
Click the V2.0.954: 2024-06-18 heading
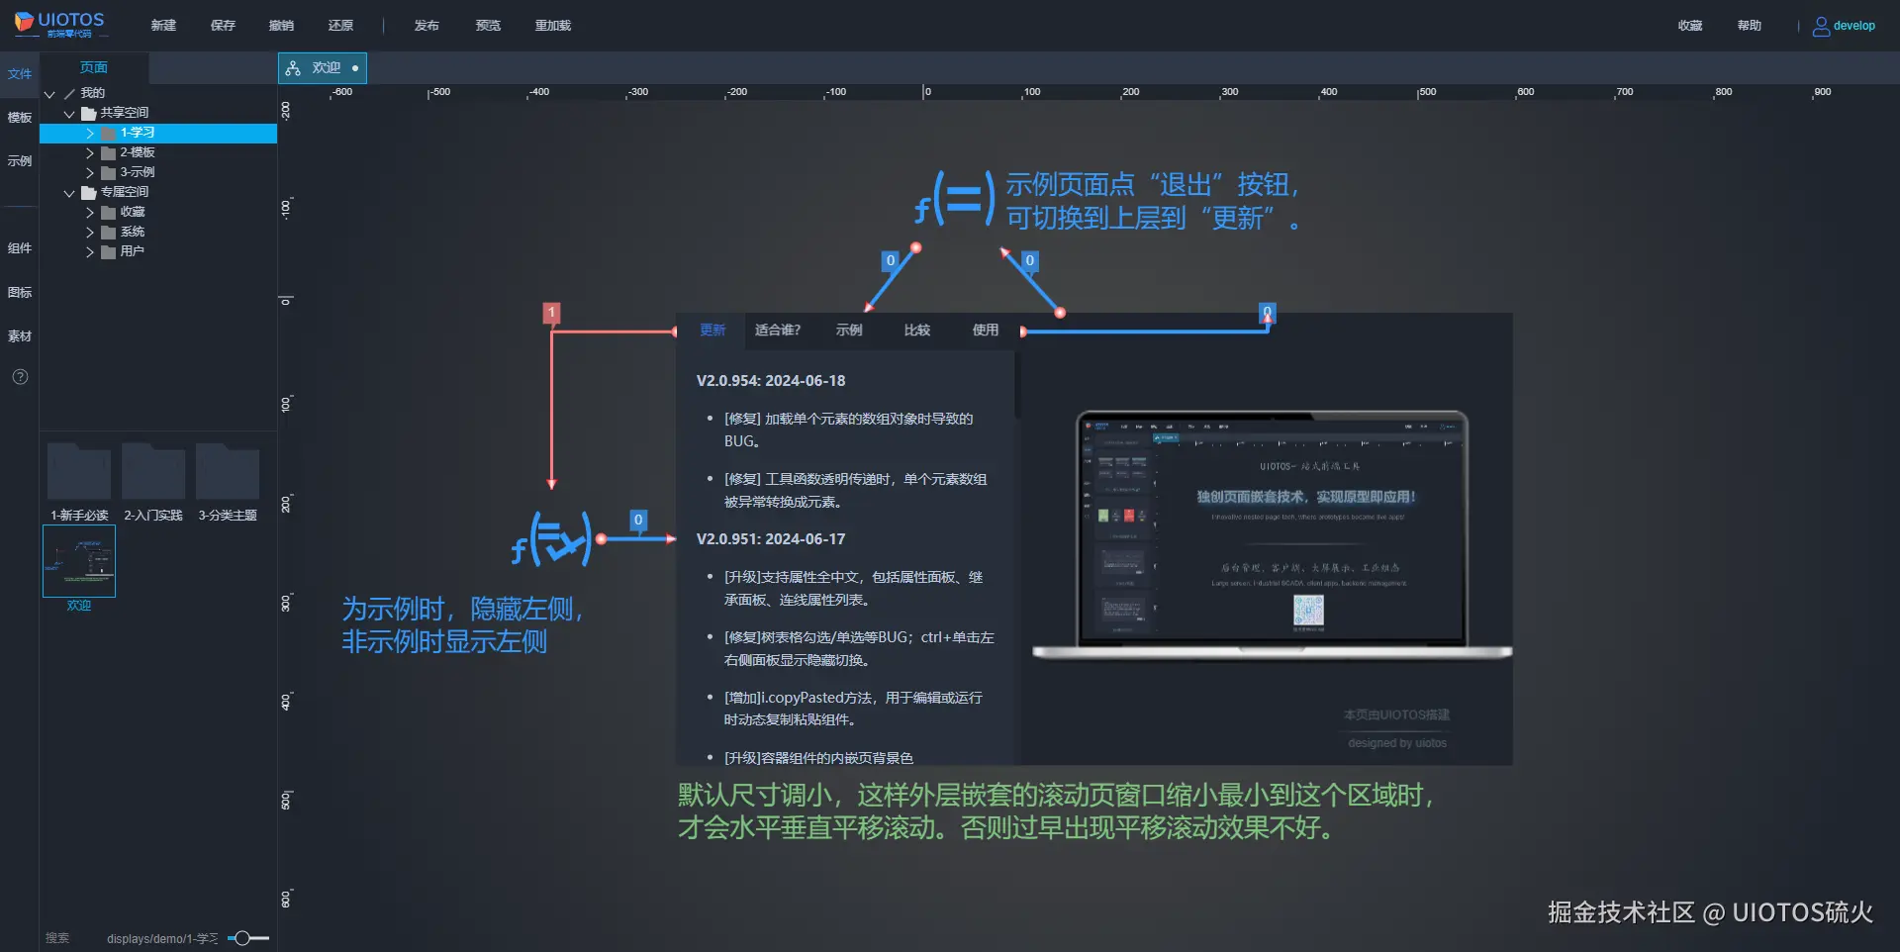click(x=771, y=381)
